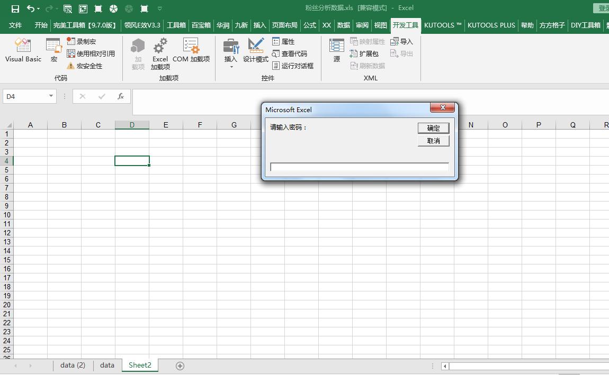Open the 方方格子 tab
This screenshot has height=375, width=609.
[552, 25]
